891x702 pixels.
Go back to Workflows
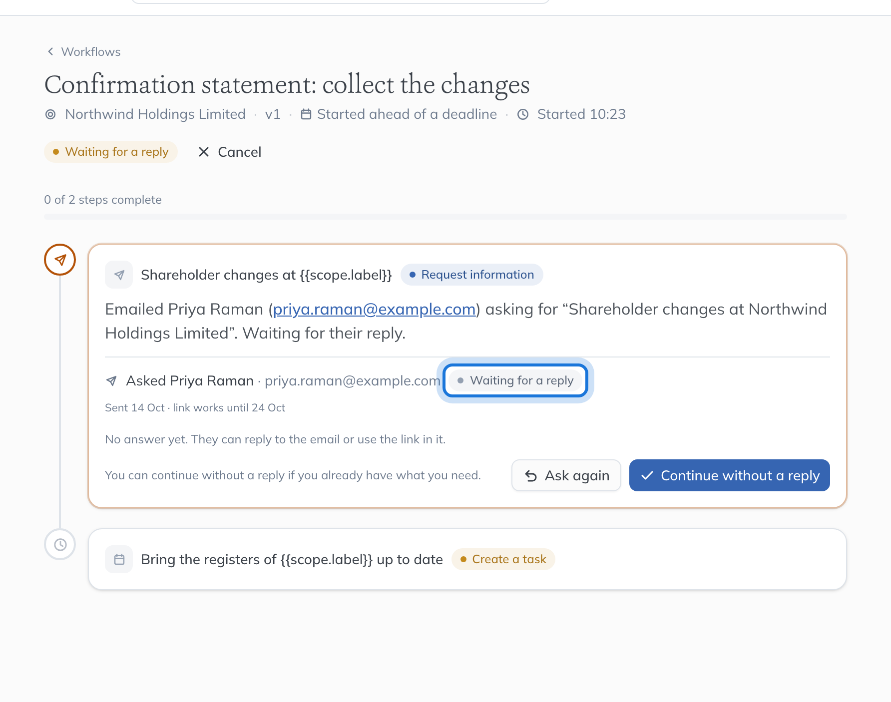click(83, 52)
